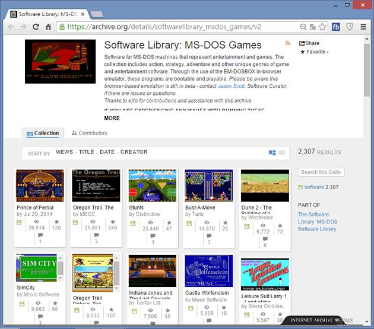Viewport: 374px width, 329px height.
Task: Open the browser home page icon
Action: pyautogui.click(x=49, y=27)
